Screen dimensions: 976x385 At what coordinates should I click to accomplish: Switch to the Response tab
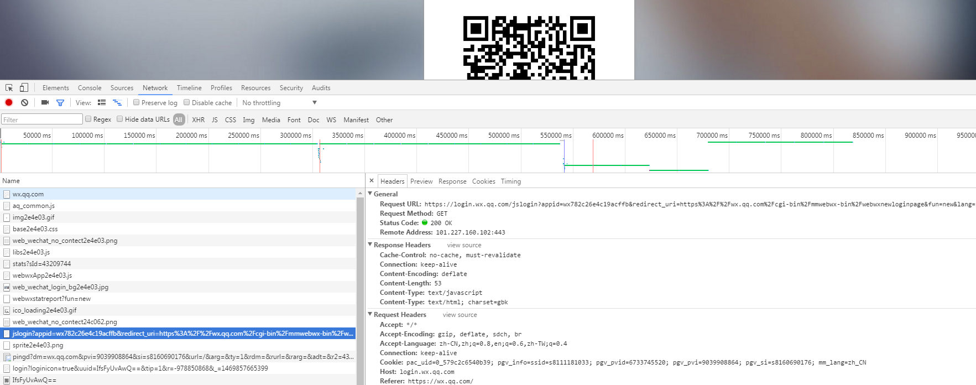point(452,181)
